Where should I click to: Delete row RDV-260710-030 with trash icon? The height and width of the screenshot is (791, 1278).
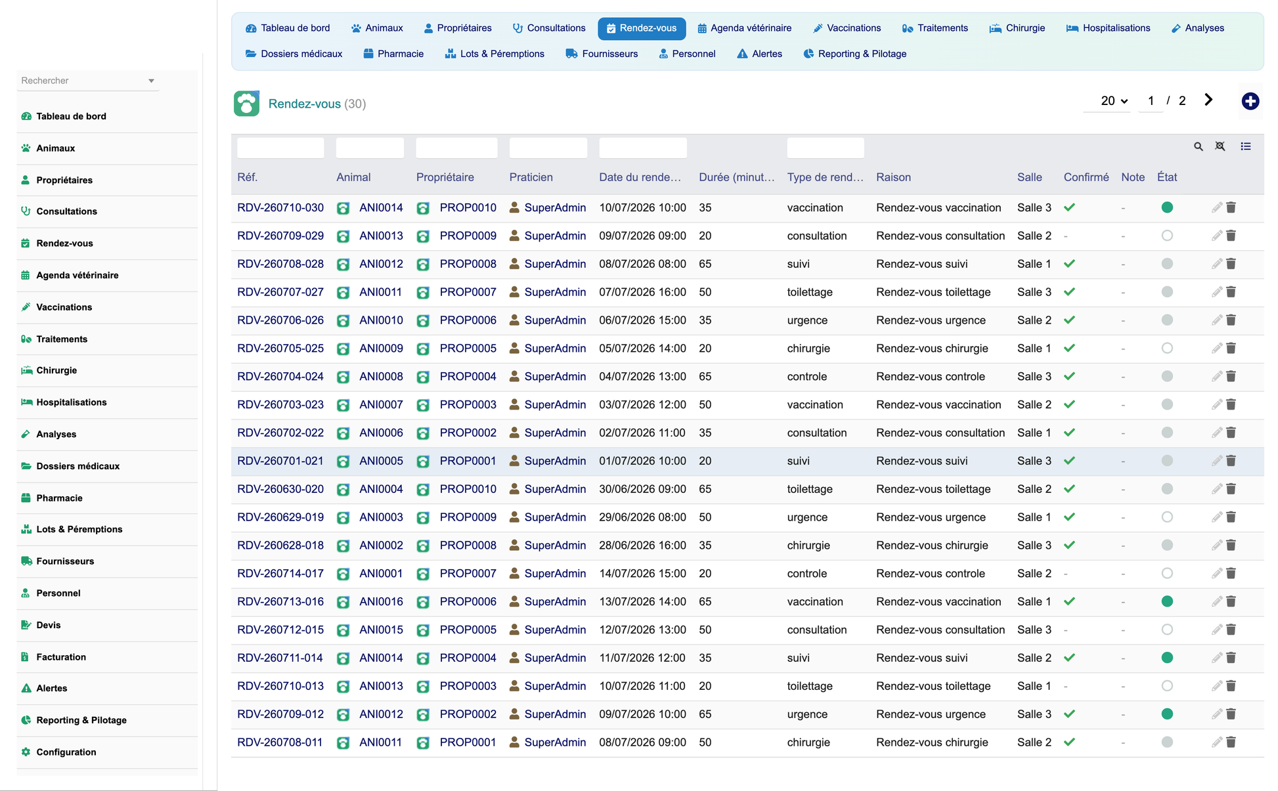pyautogui.click(x=1231, y=207)
